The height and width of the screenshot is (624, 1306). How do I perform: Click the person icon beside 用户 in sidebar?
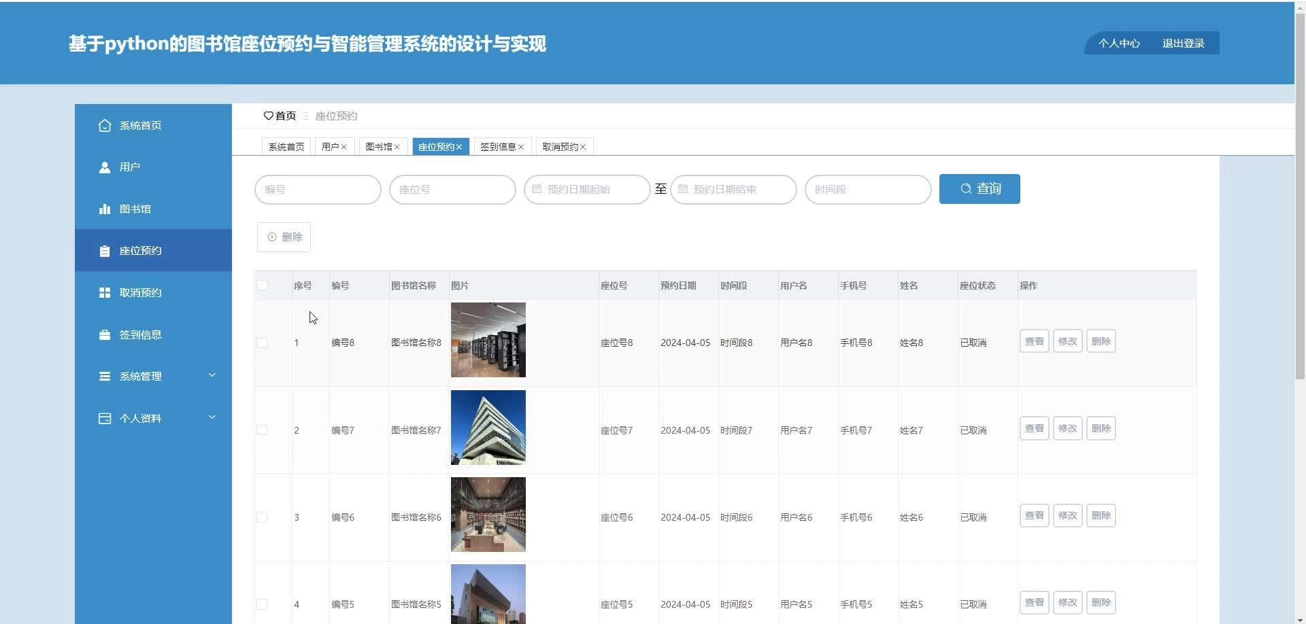tap(104, 167)
